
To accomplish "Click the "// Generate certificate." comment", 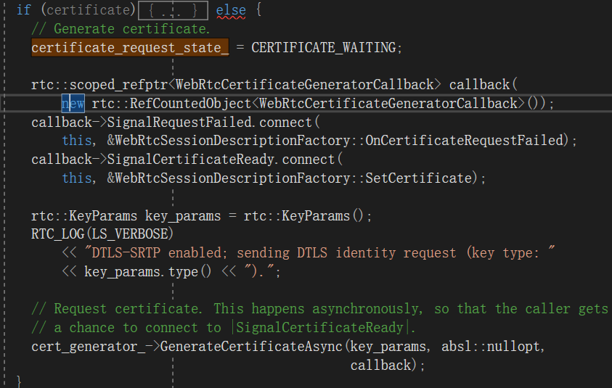I will pos(121,29).
